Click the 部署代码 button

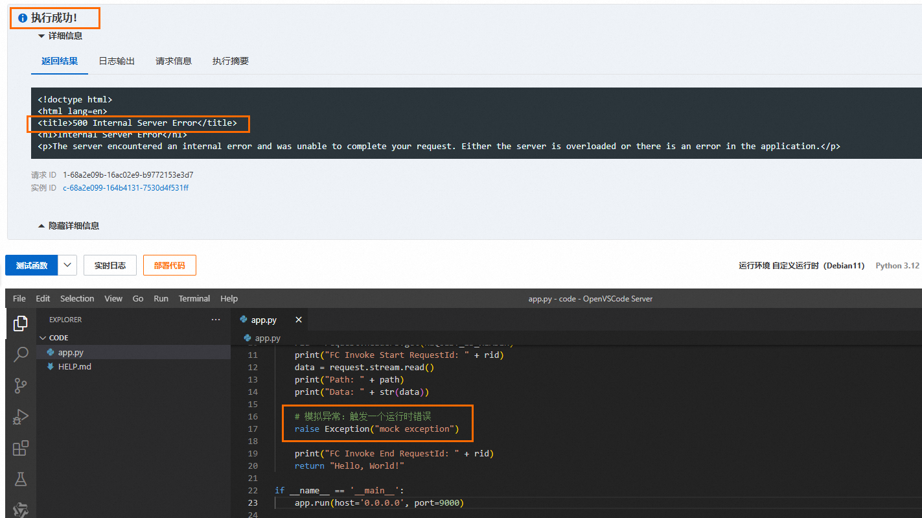pos(169,265)
